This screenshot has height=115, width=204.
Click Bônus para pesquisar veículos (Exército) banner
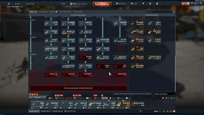[79, 88]
